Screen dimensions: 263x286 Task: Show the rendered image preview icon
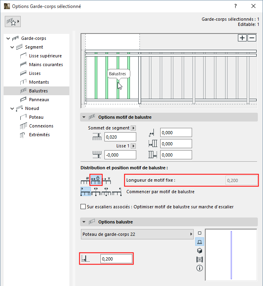tap(200, 259)
